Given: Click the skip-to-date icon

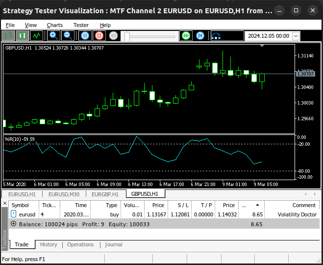Looking at the screenshot, I should coord(216,36).
